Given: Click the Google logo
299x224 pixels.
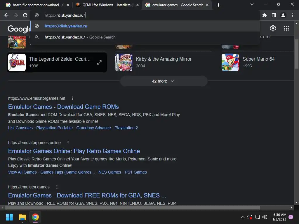Looking at the screenshot, I should (x=19, y=29).
